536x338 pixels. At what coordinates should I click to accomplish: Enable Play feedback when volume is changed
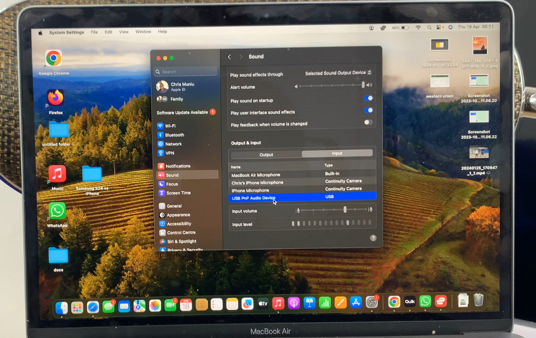pos(368,123)
